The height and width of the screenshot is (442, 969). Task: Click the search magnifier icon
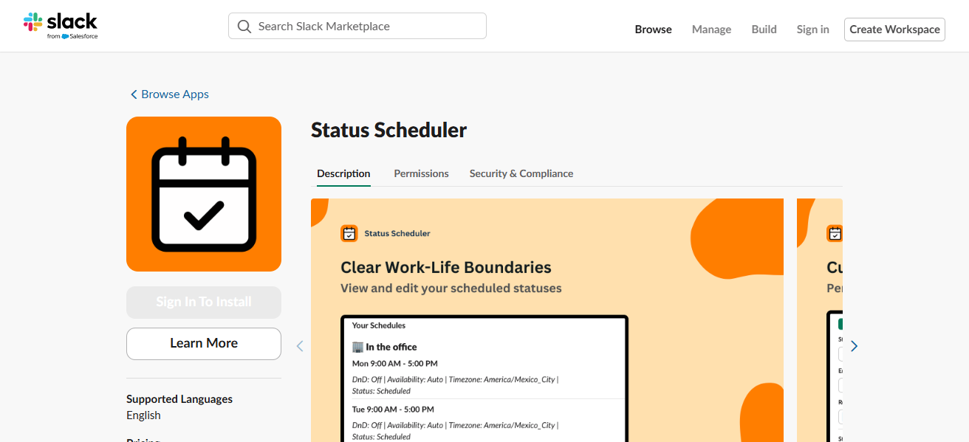click(x=244, y=27)
